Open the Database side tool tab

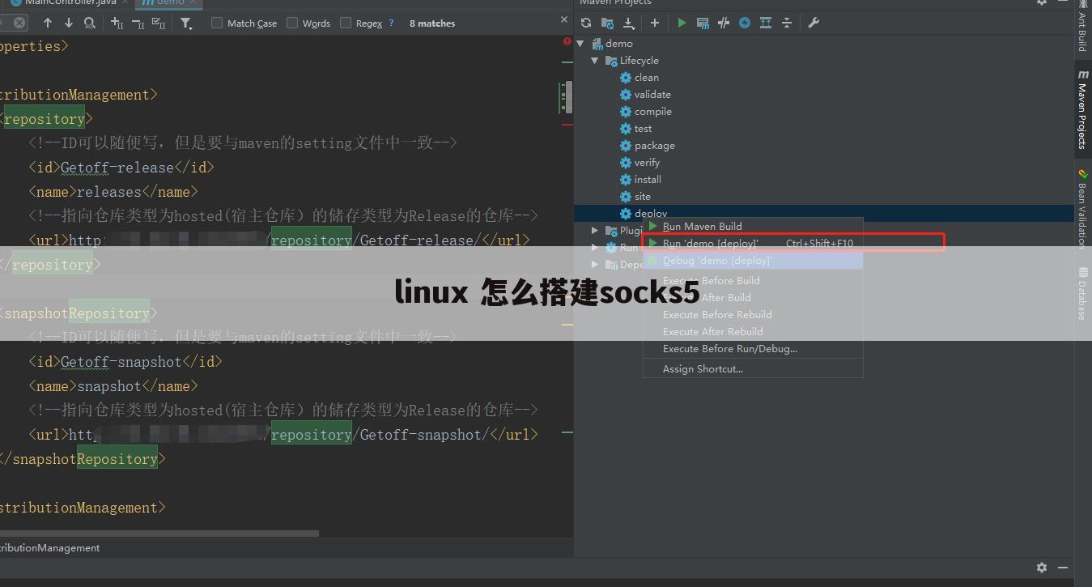(1082, 293)
